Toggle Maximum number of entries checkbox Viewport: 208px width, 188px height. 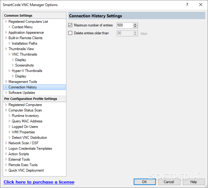tap(70, 25)
